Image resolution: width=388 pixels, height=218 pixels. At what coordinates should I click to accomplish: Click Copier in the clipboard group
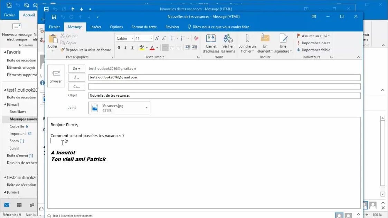click(68, 43)
